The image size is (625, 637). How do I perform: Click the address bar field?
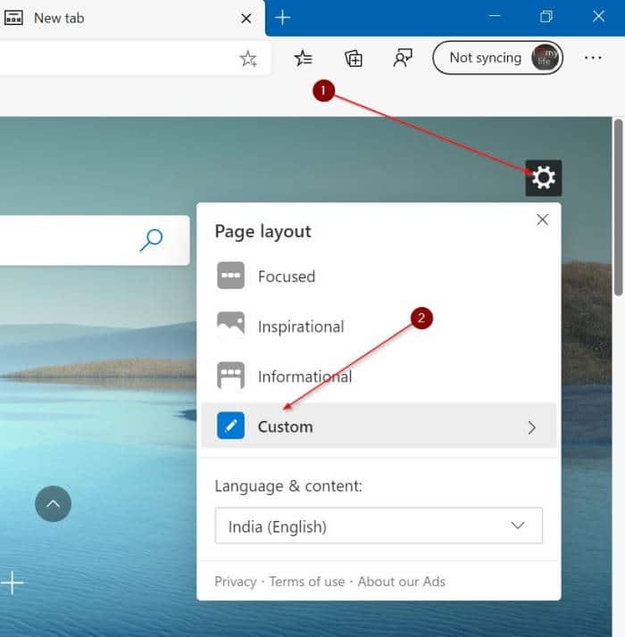[x=134, y=59]
